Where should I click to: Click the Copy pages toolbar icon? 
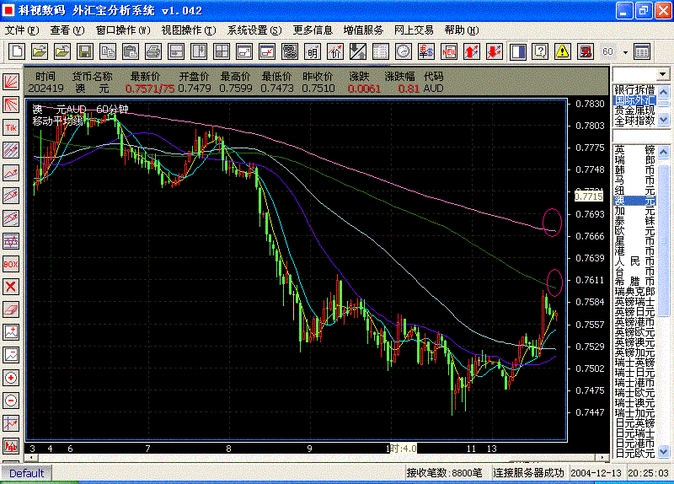(x=108, y=51)
